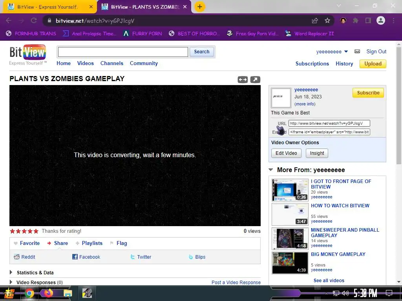
Task: Click the browser profile avatar icon
Action: 381,20
